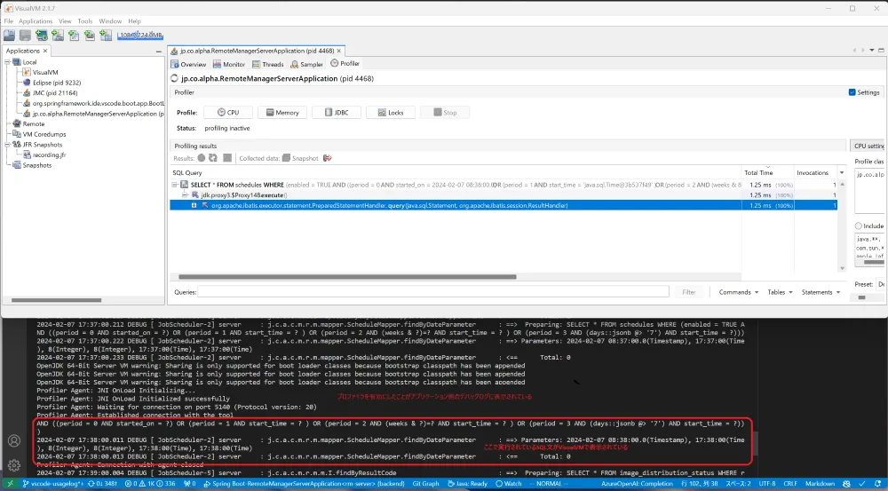Select the VM Coredumps tree node
This screenshot has width=888, height=491.
[44, 134]
